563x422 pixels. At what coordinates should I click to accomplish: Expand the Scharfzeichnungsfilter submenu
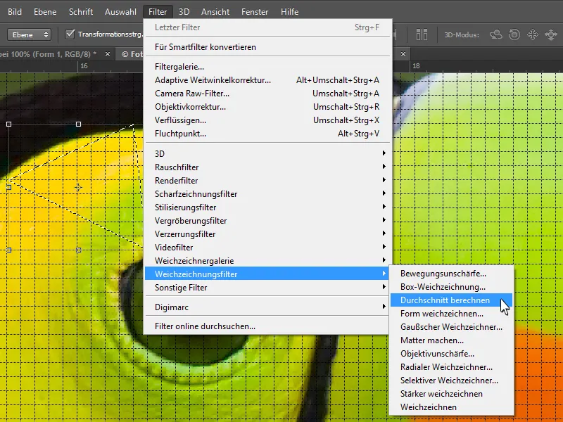tap(267, 194)
